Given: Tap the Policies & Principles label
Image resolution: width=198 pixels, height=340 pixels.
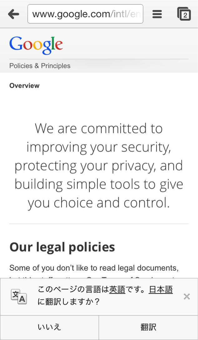Looking at the screenshot, I should tap(40, 66).
